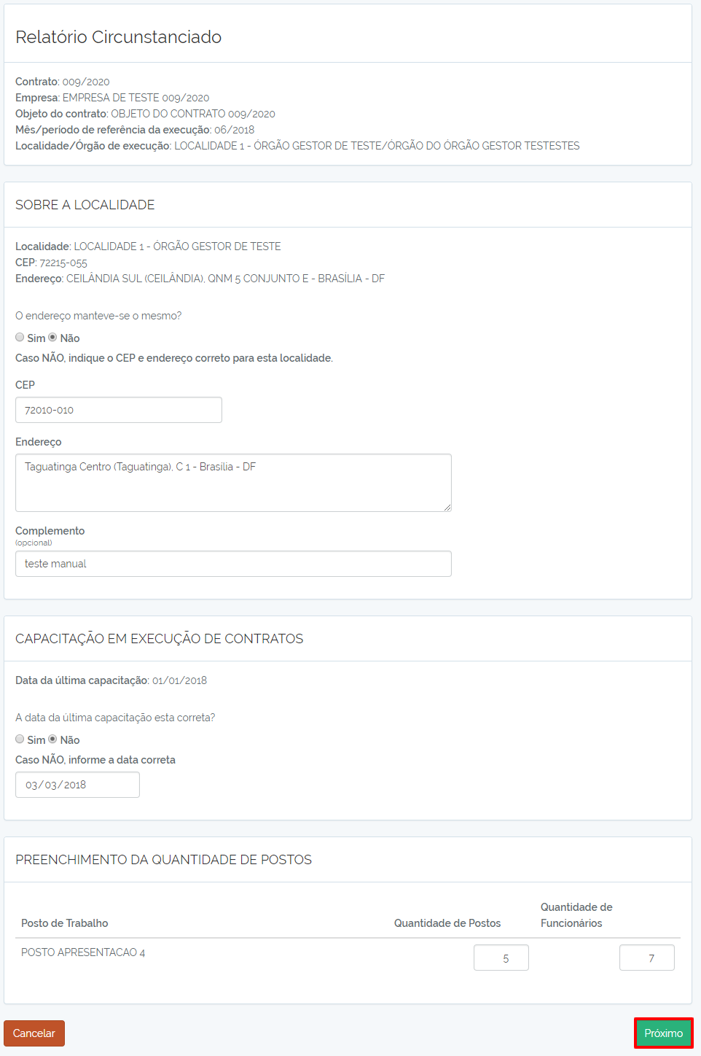Click the Quantidade de Postos column header

(447, 923)
